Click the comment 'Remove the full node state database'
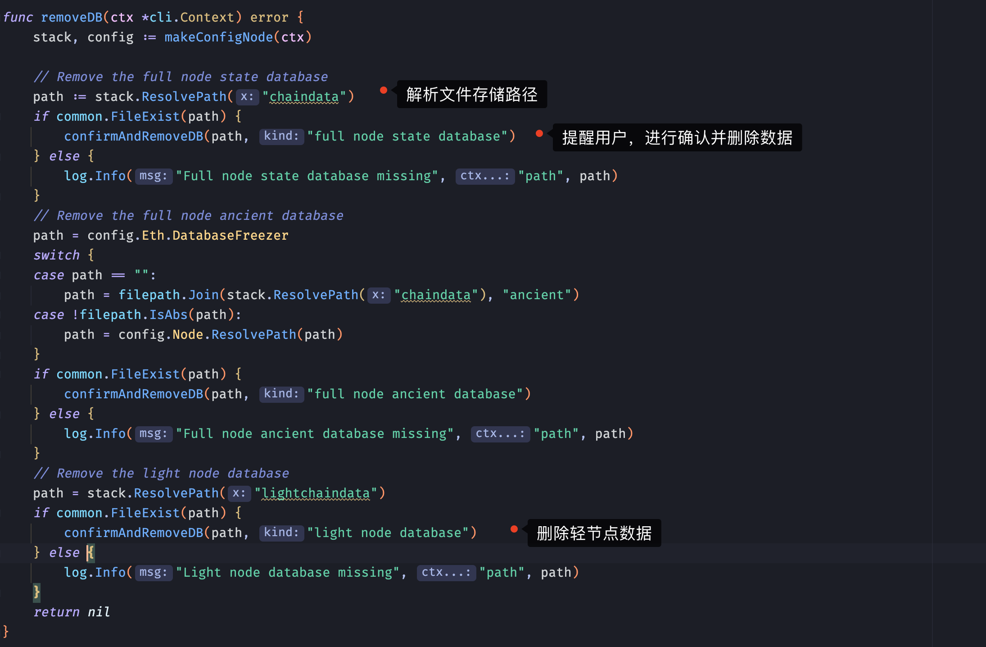Screen dimensions: 986x647 coord(181,77)
